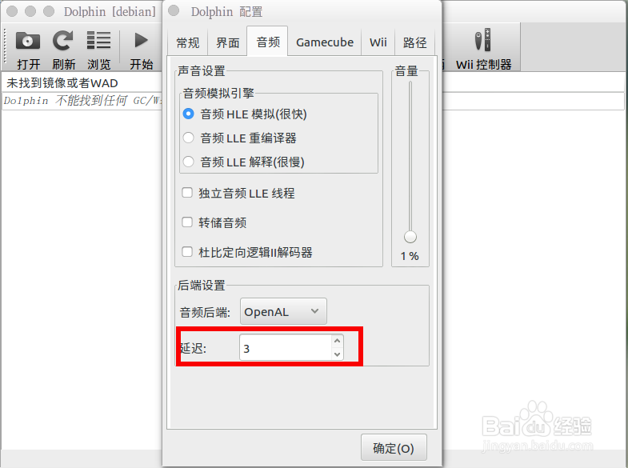Switch to the 路径 tab
The width and height of the screenshot is (628, 468).
click(415, 42)
